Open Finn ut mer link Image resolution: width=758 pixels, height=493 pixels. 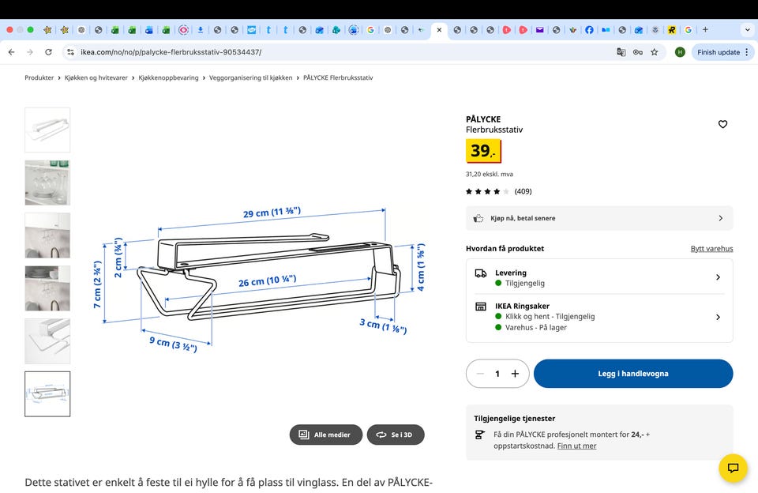(x=576, y=446)
